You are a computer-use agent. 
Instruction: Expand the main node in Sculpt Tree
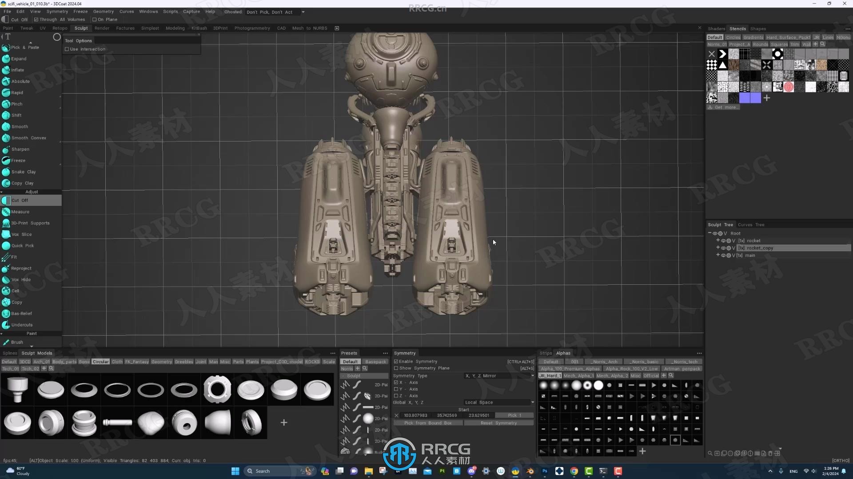(x=718, y=255)
